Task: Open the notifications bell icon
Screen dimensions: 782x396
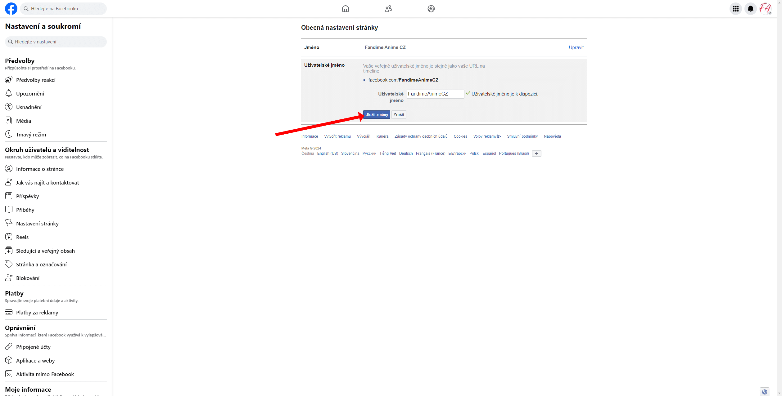Action: pyautogui.click(x=750, y=9)
